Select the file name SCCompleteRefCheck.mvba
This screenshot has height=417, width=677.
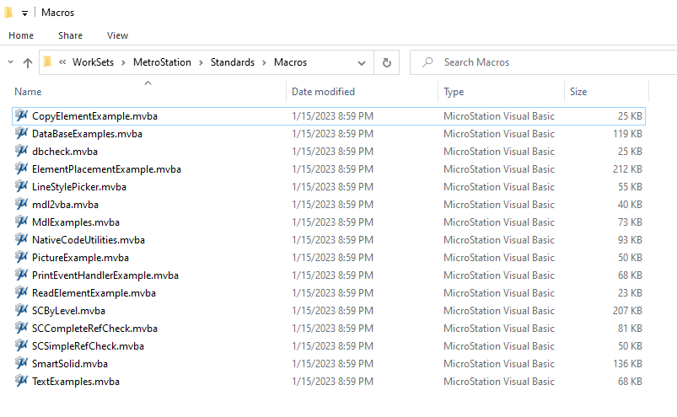pyautogui.click(x=94, y=329)
